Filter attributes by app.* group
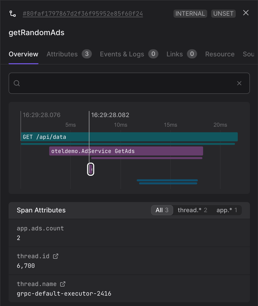The width and height of the screenshot is (258, 306). coord(227,210)
